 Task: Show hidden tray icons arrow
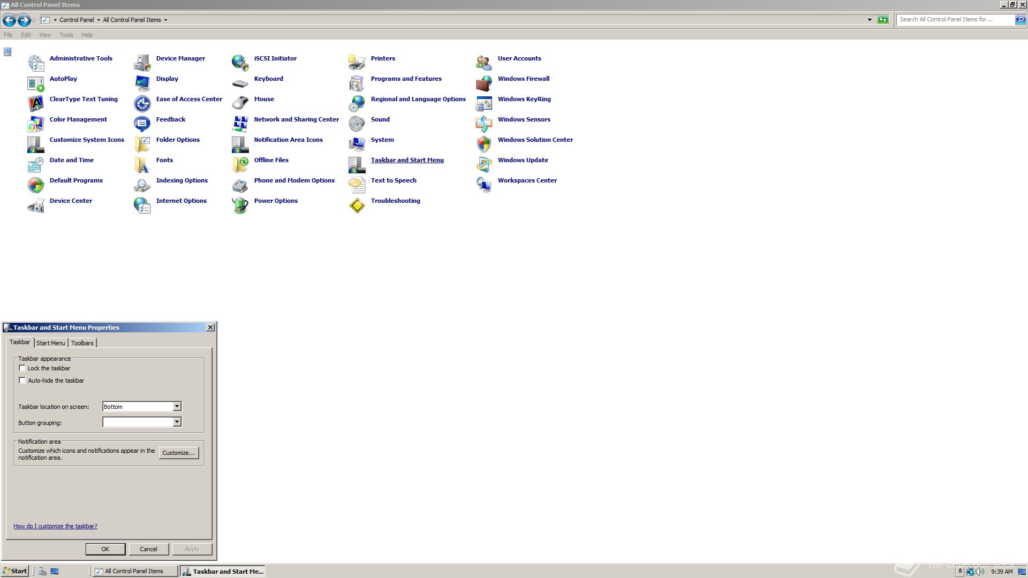pos(960,572)
